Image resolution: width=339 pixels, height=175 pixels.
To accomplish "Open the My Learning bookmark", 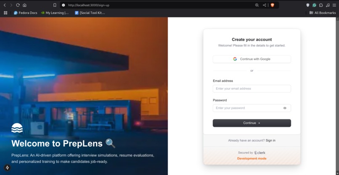I will [x=55, y=13].
